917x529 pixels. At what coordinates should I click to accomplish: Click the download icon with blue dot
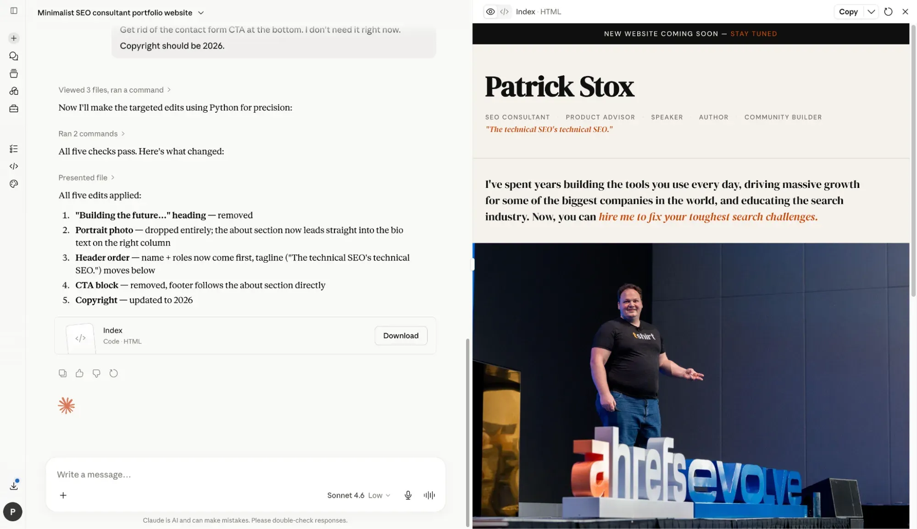(x=14, y=485)
